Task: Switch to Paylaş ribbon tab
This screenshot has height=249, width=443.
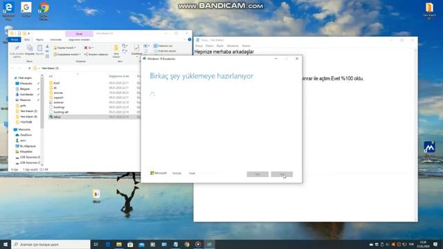Action: pyautogui.click(x=39, y=39)
